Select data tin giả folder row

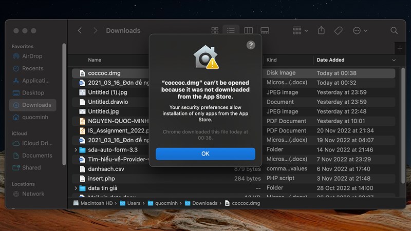233,188
